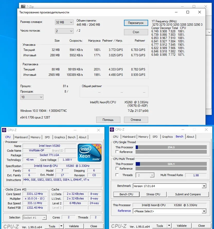The width and height of the screenshot is (214, 229).
Task: Click the 1T Frequency (MHz) label
Action: [164, 21]
